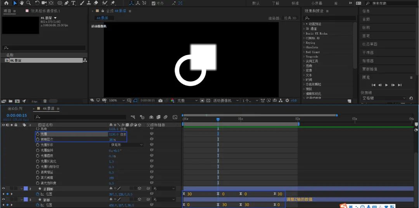Open the 空格键 shortcut dropdown
Image resolution: width=419 pixels, height=208 pixels.
[383, 98]
